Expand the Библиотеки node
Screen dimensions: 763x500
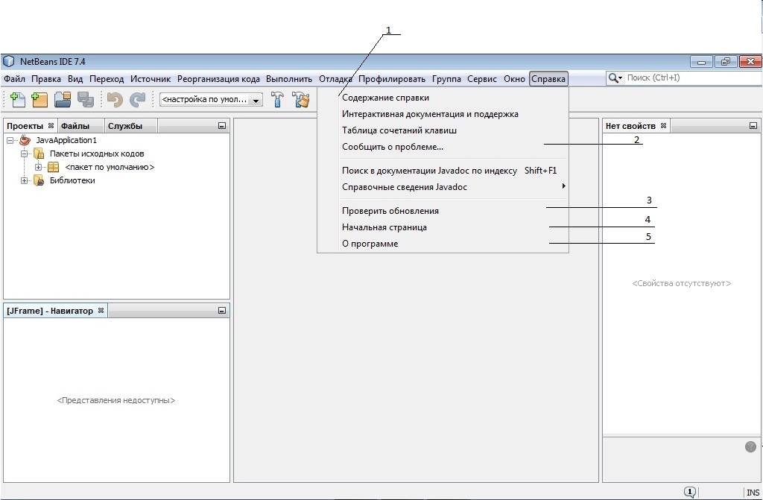(24, 180)
